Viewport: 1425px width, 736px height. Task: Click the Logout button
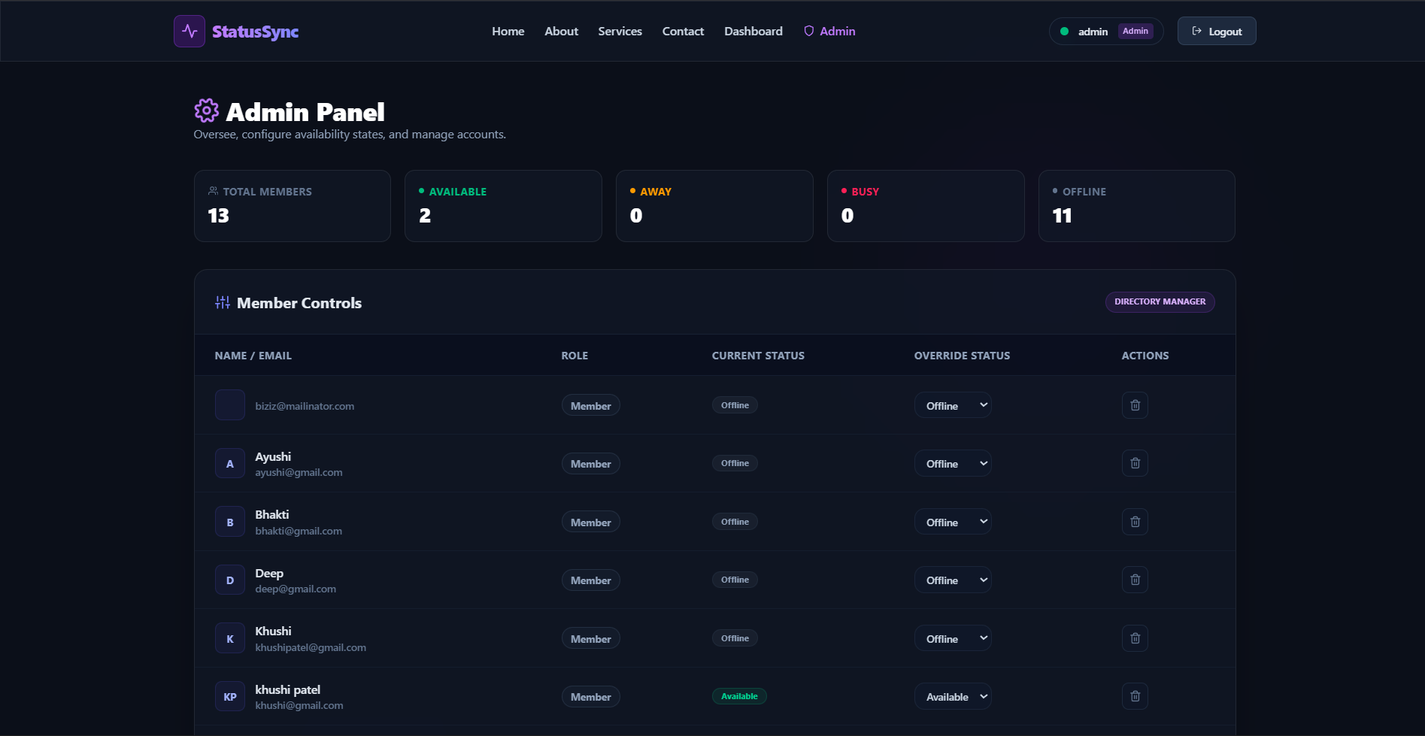pyautogui.click(x=1216, y=32)
